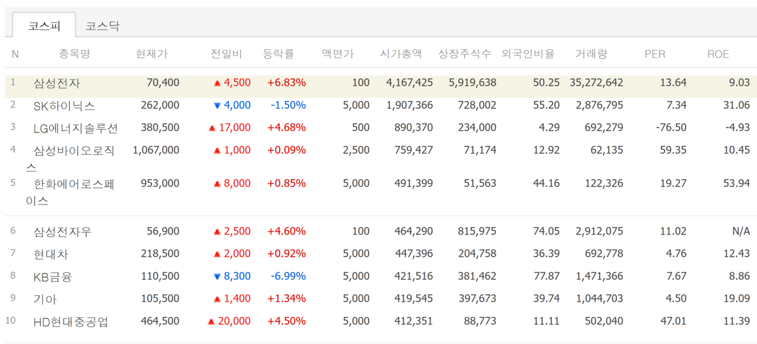
Task: Click the ROE column header
Action: (718, 54)
